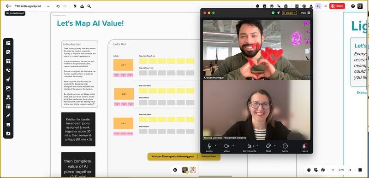Undo the last action
369x178 pixels.
click(58, 6)
